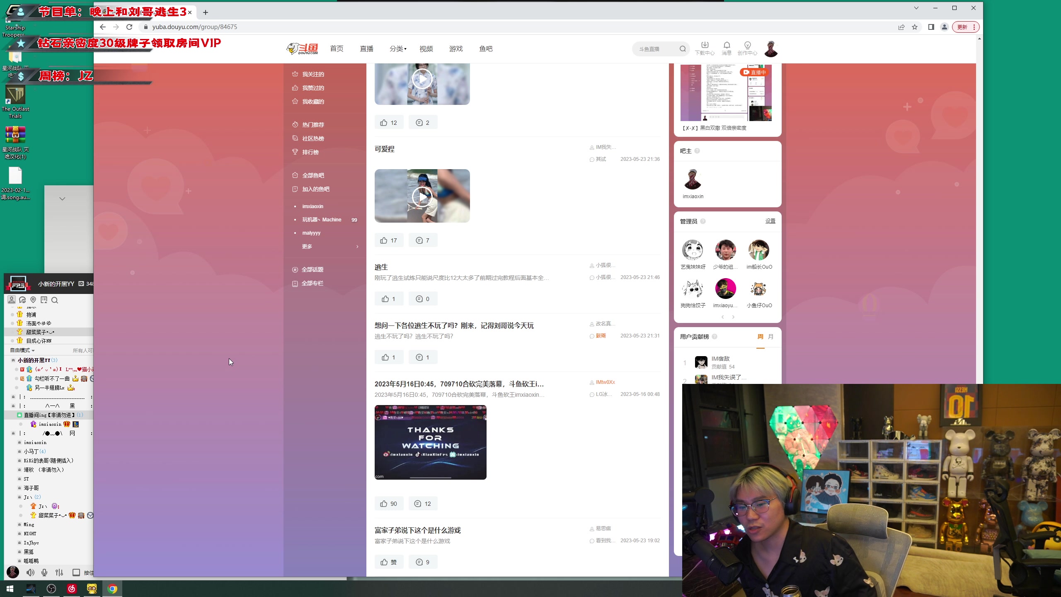This screenshot has height=597, width=1061.
Task: Expand the 自由模式 dropdown in YY
Action: point(22,350)
